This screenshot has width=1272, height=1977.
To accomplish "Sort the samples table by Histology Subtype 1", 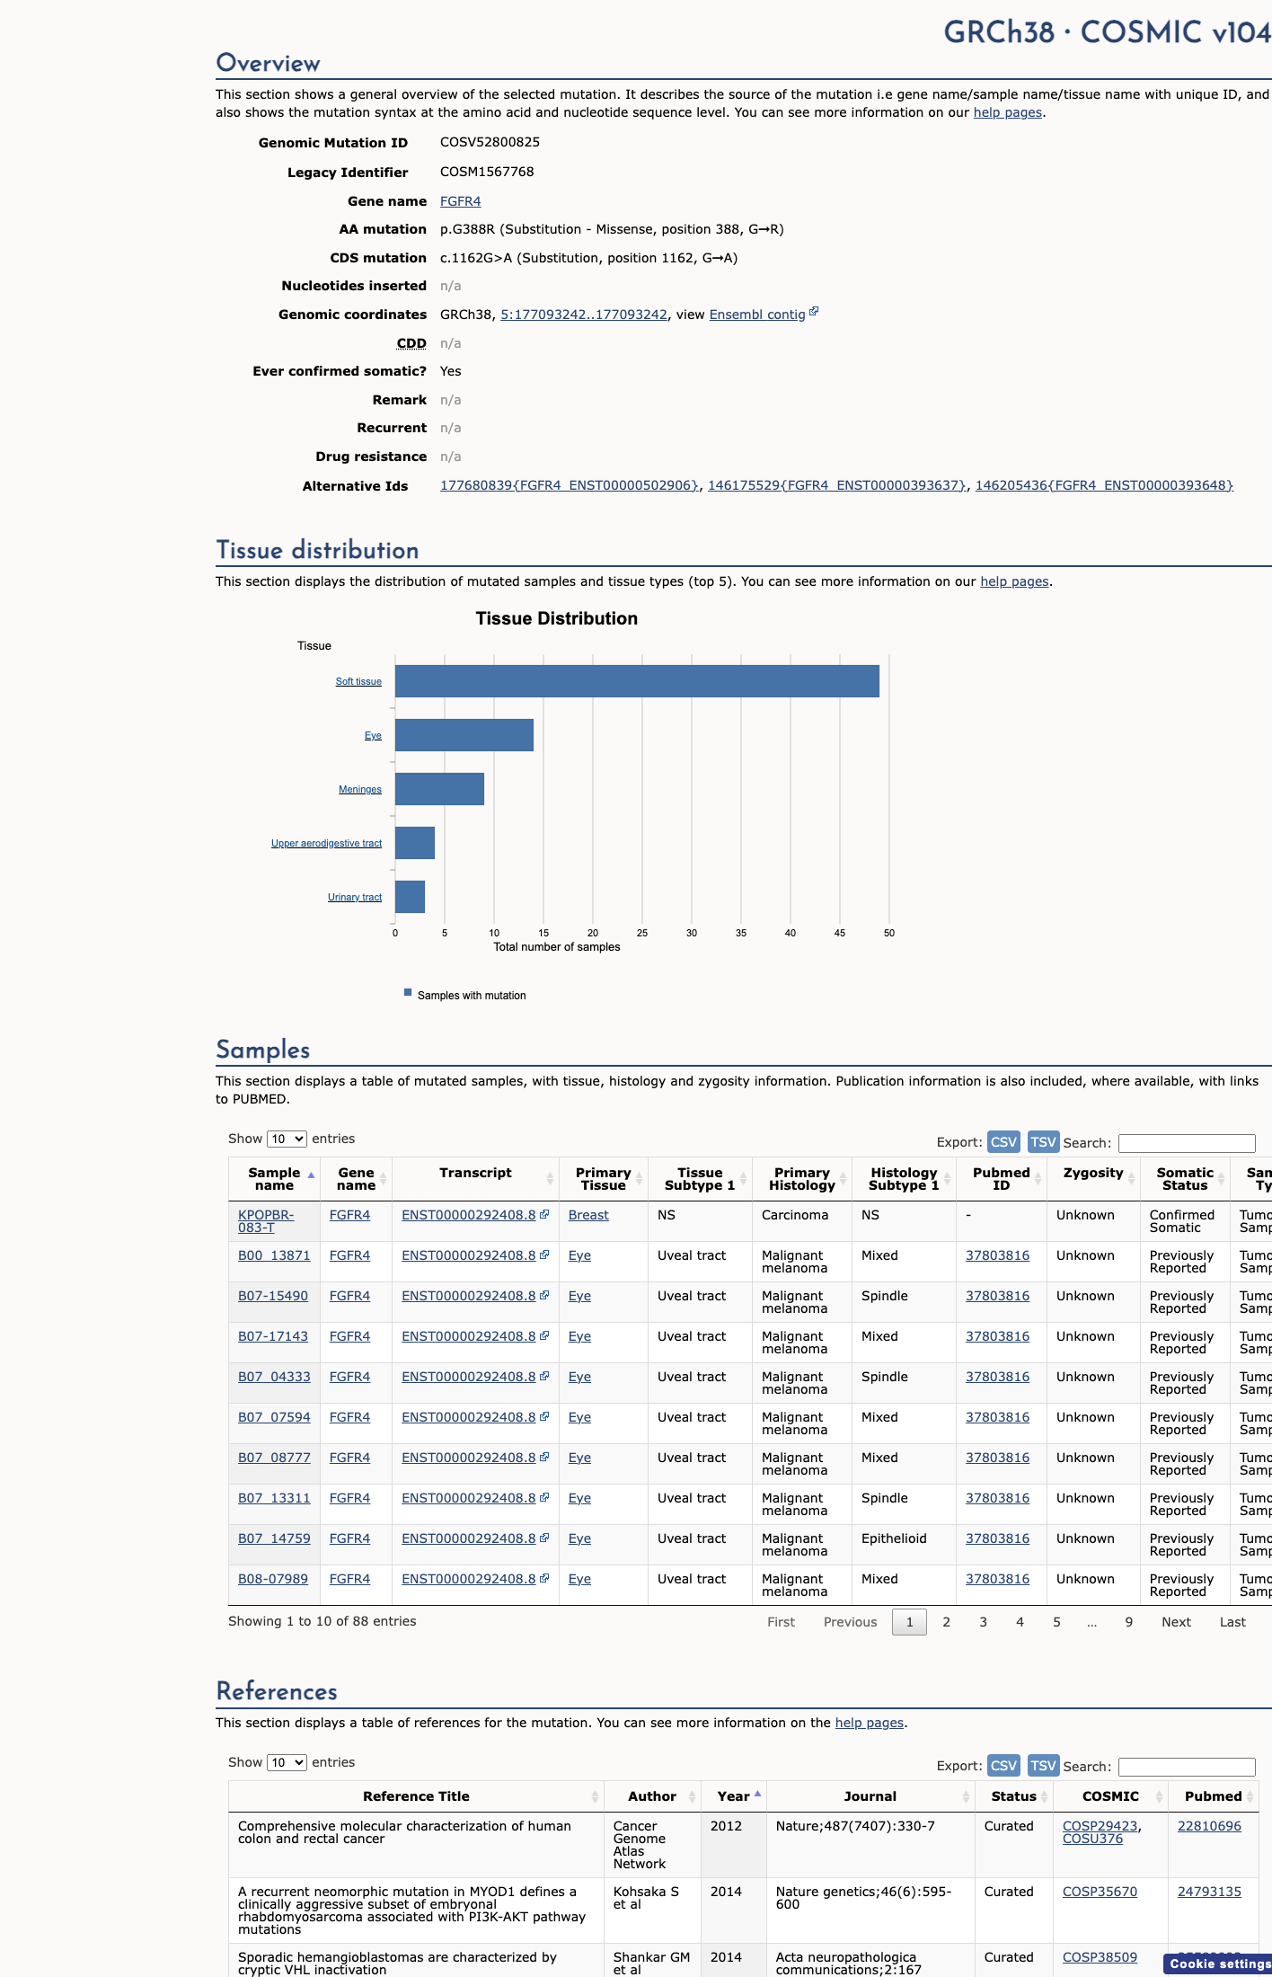I will click(904, 1179).
